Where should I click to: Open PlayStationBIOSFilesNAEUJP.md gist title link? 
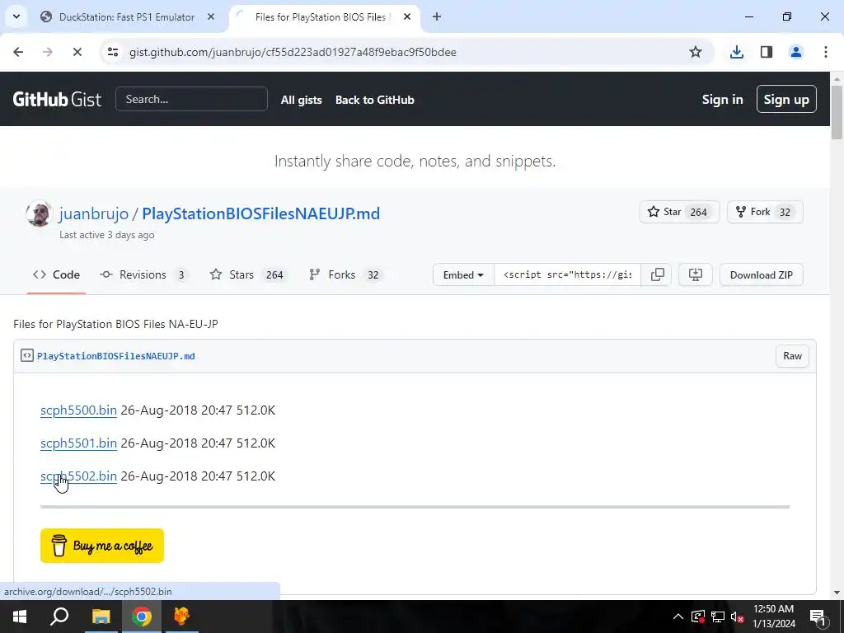[261, 213]
